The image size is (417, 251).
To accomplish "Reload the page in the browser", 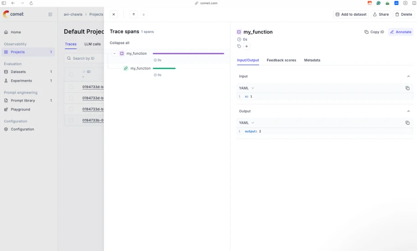I will 31,3.
